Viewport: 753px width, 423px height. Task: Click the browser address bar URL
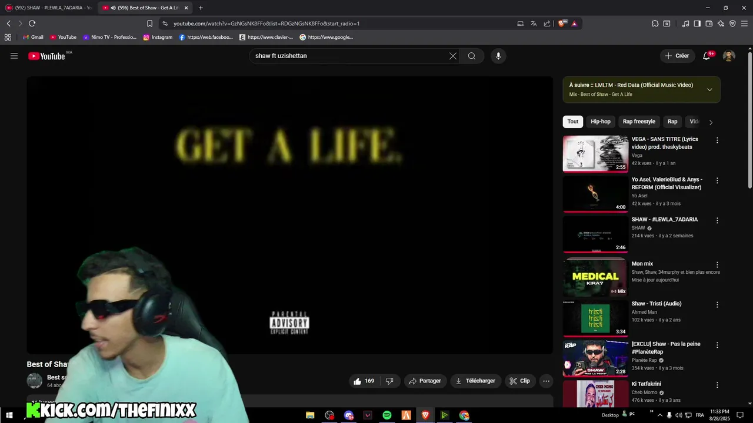pos(266,23)
